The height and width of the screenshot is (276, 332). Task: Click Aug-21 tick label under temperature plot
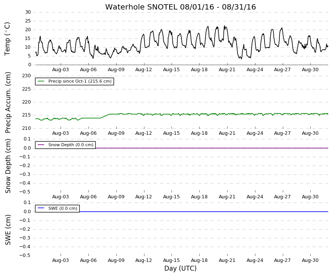click(227, 70)
